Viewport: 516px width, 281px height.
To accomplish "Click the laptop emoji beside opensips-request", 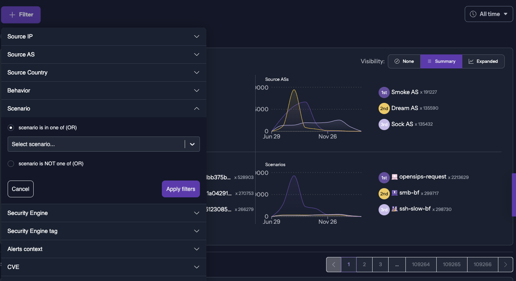I will 395,177.
